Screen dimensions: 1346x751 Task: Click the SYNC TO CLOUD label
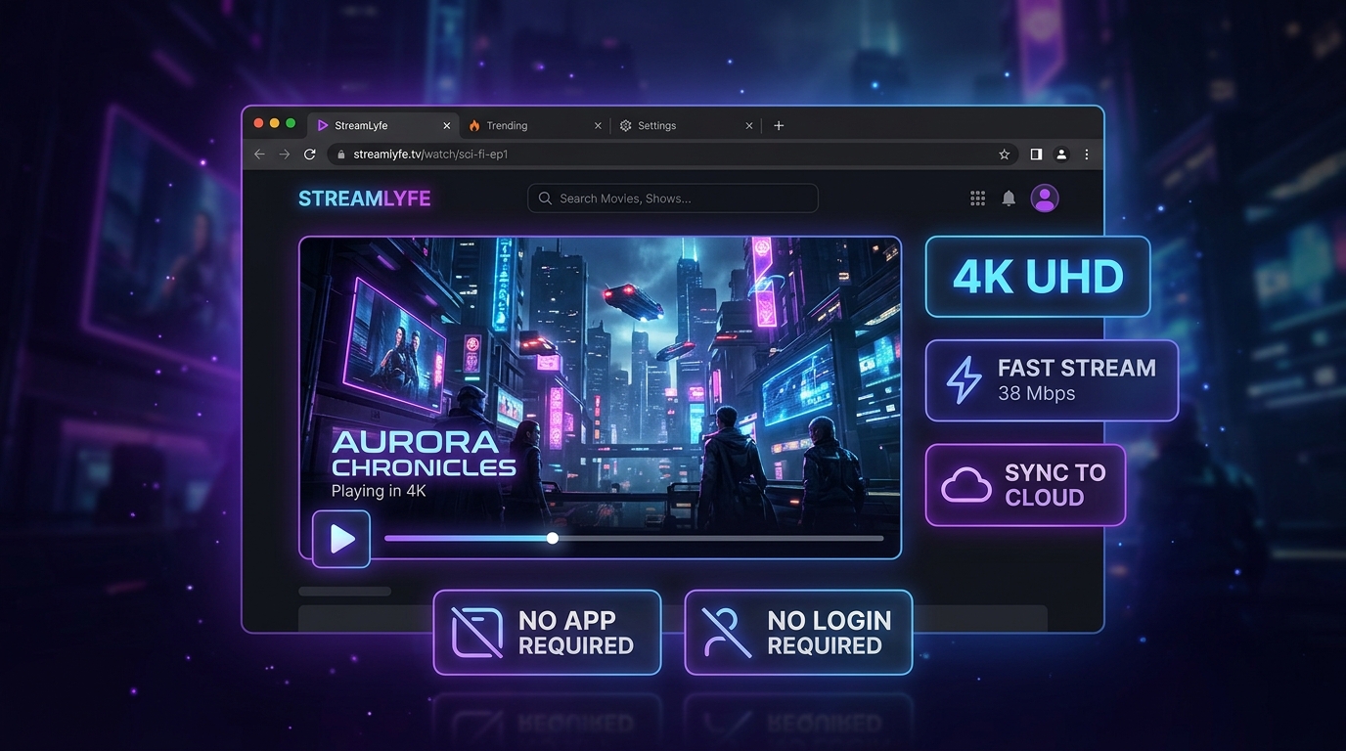click(x=1054, y=485)
